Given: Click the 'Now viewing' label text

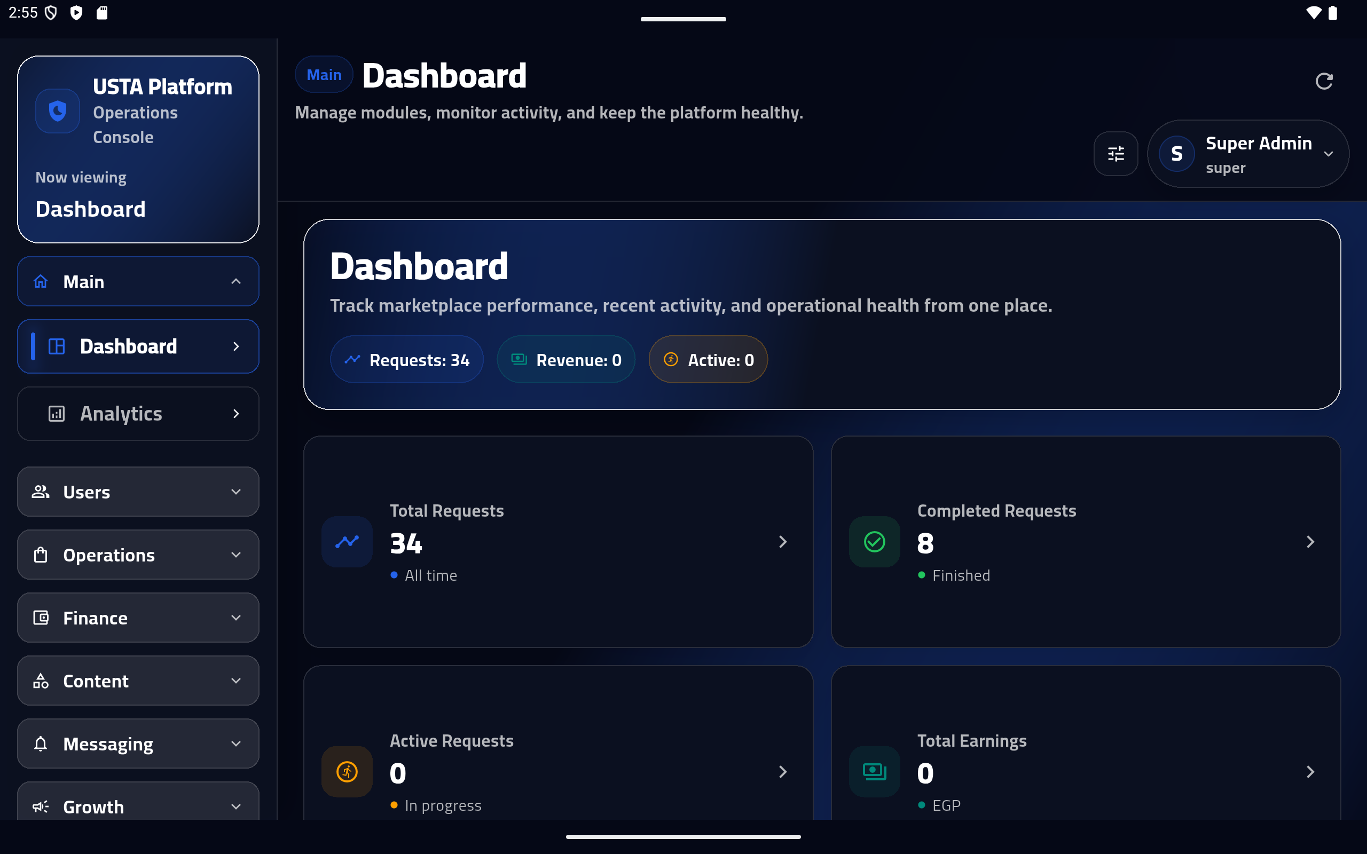Looking at the screenshot, I should point(81,177).
